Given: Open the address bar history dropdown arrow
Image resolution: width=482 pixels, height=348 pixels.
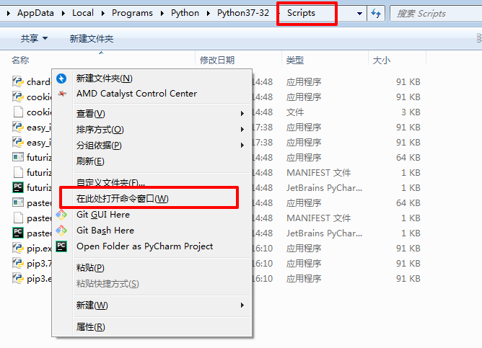Looking at the screenshot, I should pos(359,13).
